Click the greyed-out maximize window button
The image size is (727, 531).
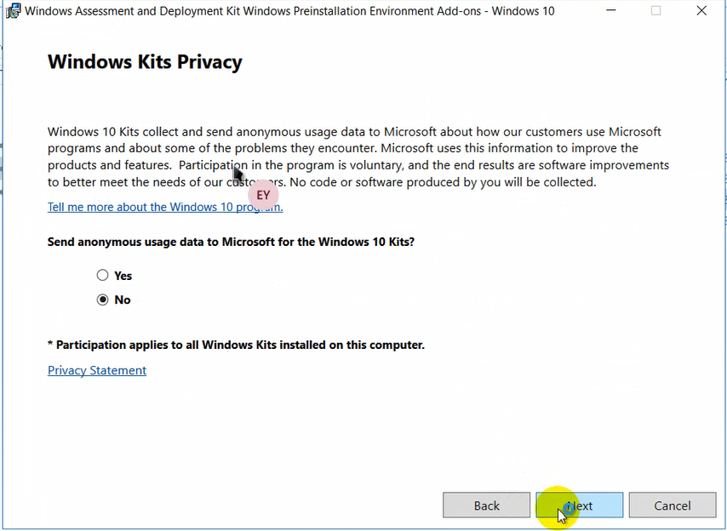coord(655,10)
